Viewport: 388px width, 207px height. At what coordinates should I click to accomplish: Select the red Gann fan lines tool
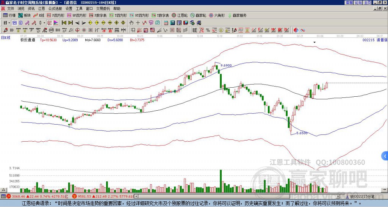coord(139,30)
